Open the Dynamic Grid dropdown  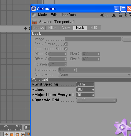pyautogui.click(x=96, y=100)
